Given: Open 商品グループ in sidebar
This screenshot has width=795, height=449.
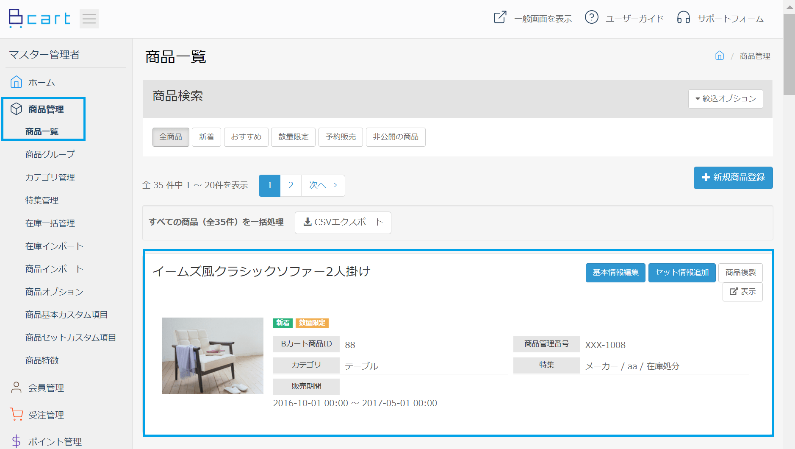Looking at the screenshot, I should [x=50, y=154].
